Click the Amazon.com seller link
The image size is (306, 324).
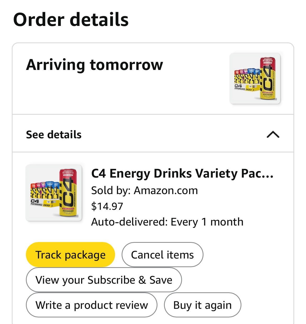(166, 190)
